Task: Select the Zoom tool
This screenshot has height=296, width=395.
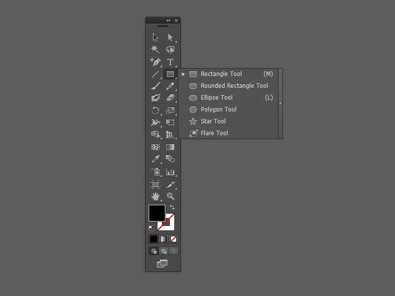Action: [x=170, y=196]
